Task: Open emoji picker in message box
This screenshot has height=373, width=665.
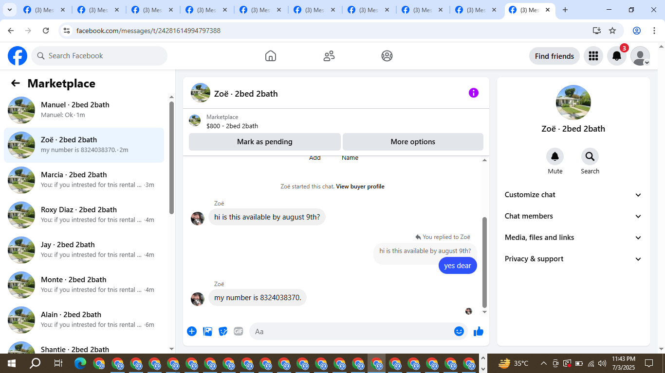Action: pos(459,331)
